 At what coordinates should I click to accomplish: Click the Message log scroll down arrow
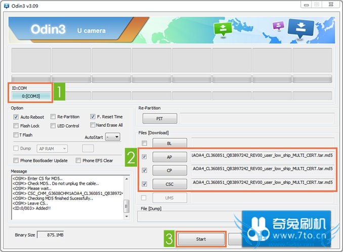click(x=126, y=216)
